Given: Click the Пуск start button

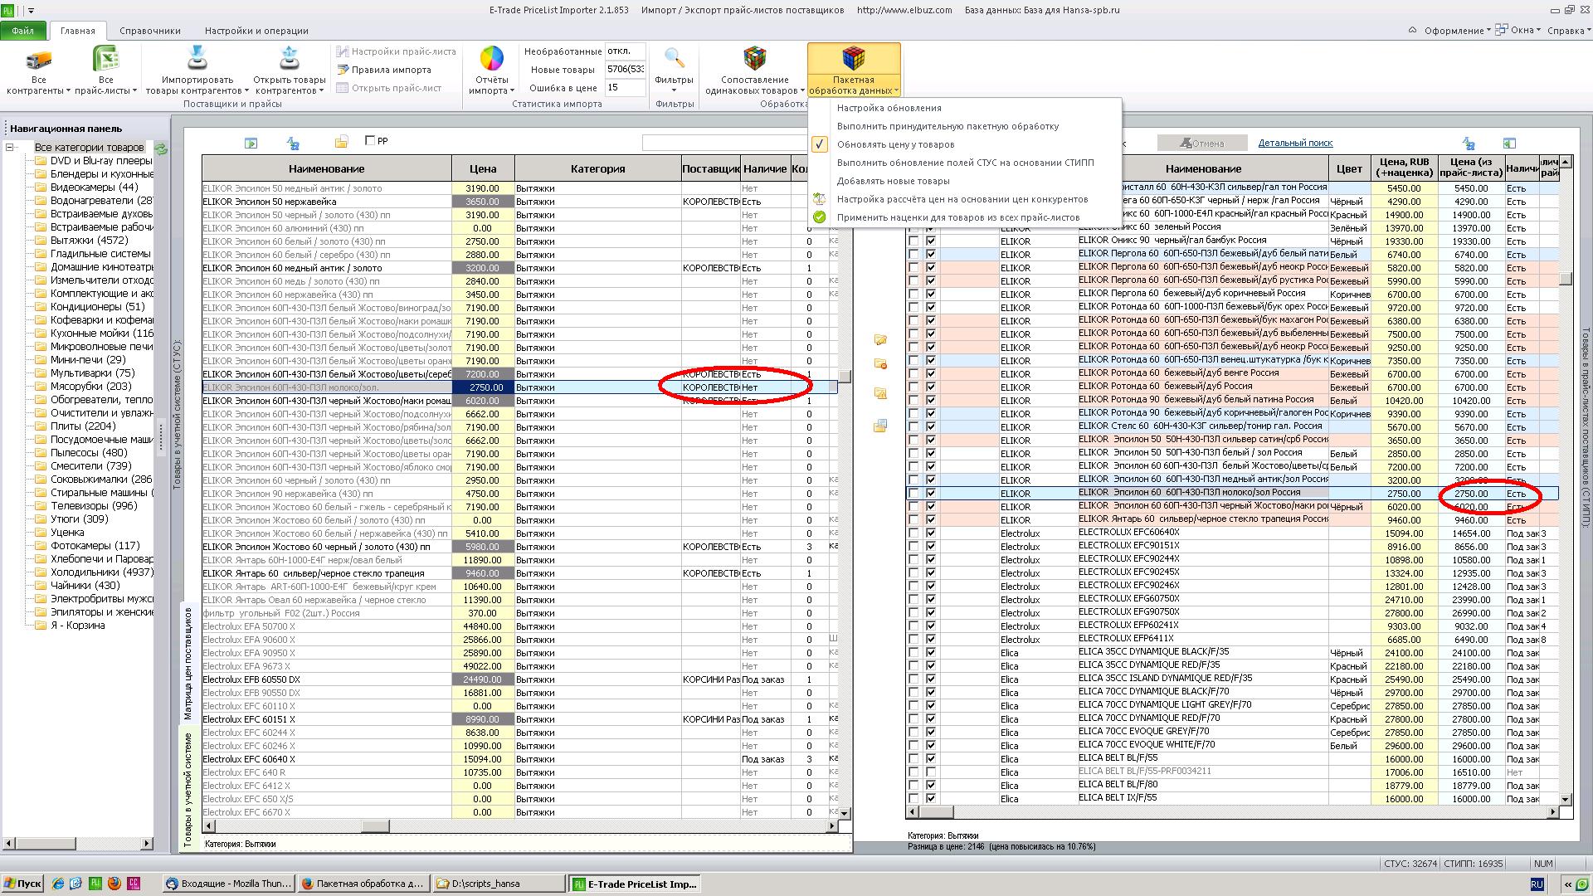Looking at the screenshot, I should 22,884.
